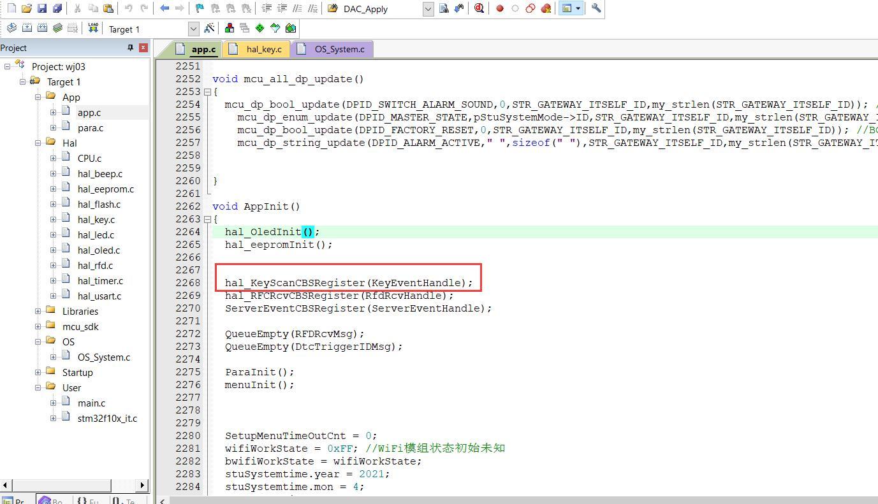Viewport: 878px width, 504px height.
Task: Select hal_usart.c in the project tree
Action: (x=99, y=296)
